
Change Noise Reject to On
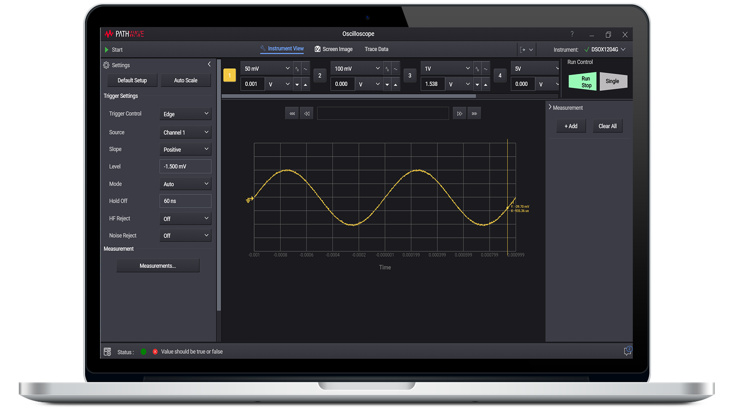(x=185, y=235)
